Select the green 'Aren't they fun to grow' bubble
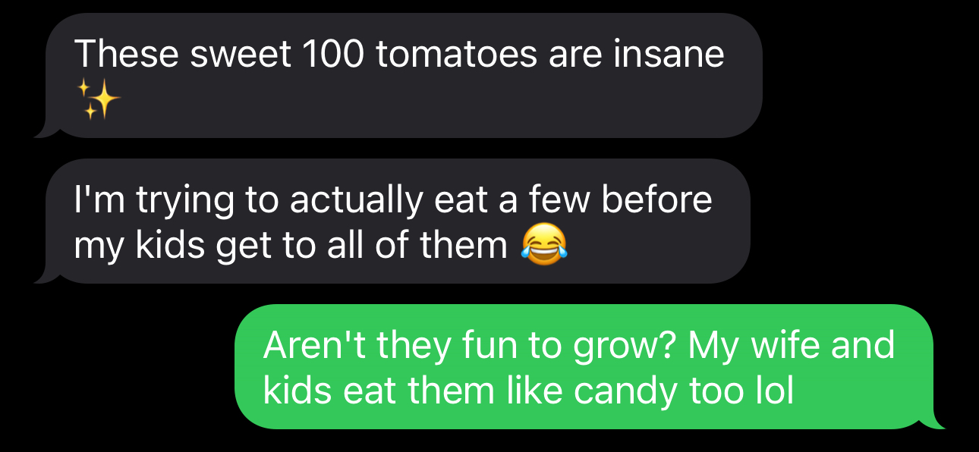 click(590, 367)
